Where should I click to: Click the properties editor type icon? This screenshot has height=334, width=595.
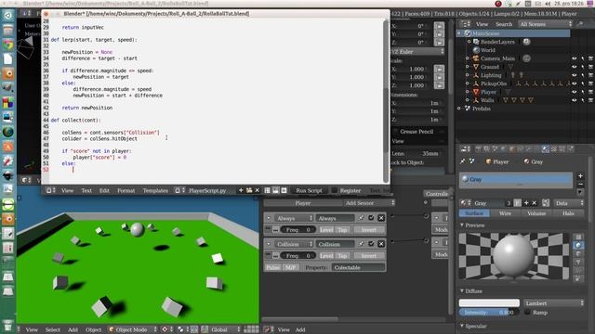coord(466,149)
